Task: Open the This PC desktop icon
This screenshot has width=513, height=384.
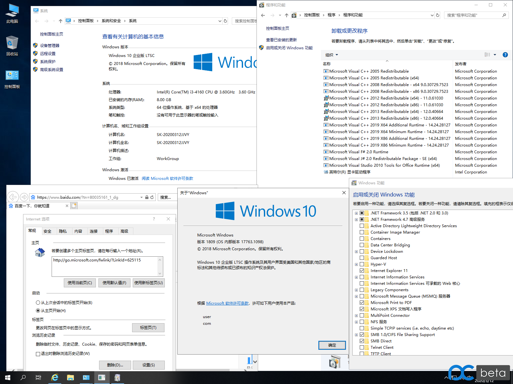Action: [x=12, y=13]
